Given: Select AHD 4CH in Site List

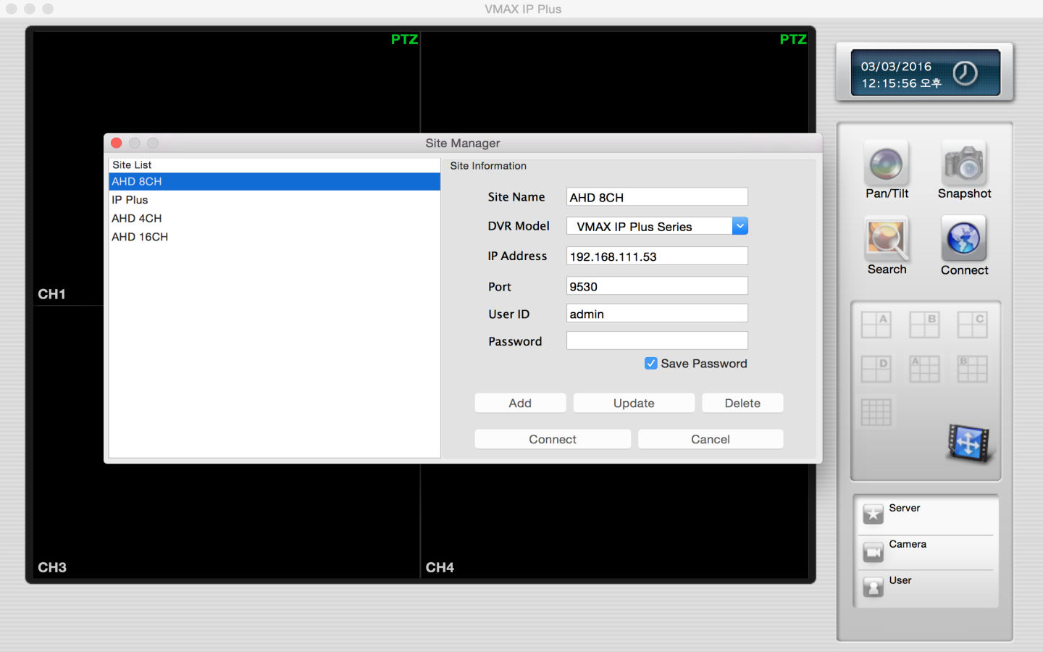Looking at the screenshot, I should 275,218.
